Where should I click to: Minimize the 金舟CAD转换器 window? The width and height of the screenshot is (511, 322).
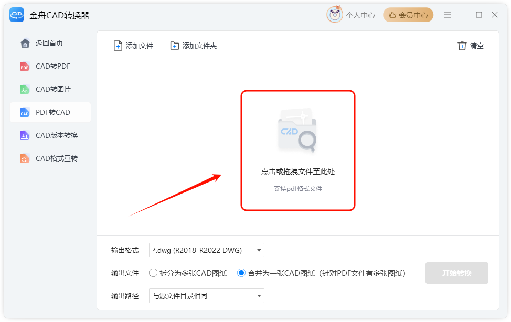[x=463, y=15]
